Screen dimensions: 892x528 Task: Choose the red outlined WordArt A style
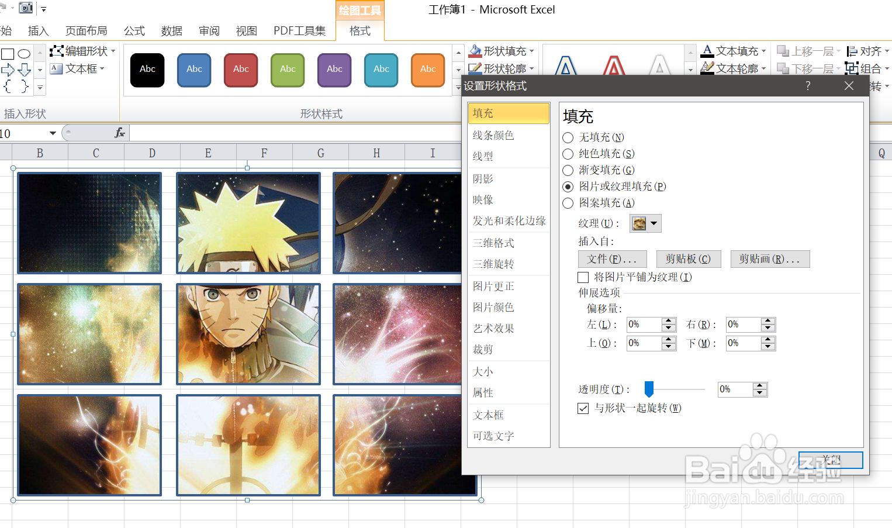(x=613, y=65)
